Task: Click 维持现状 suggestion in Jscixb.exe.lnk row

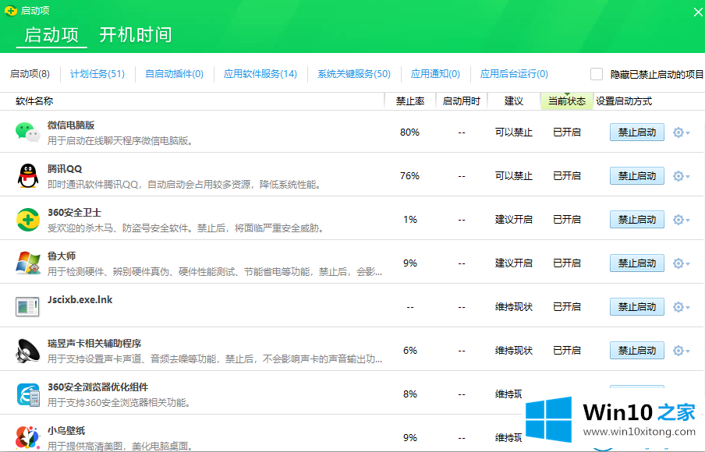Action: [x=513, y=307]
